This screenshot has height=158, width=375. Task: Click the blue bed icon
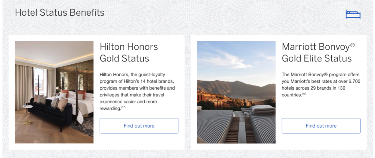[353, 14]
